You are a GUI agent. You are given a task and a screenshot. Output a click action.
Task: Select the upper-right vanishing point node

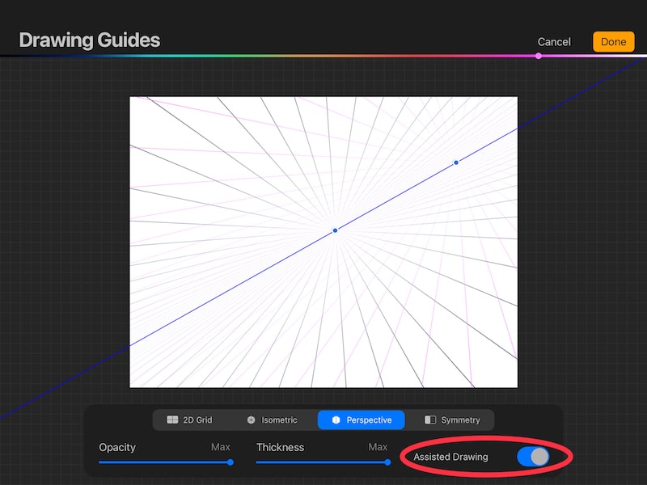pyautogui.click(x=455, y=162)
